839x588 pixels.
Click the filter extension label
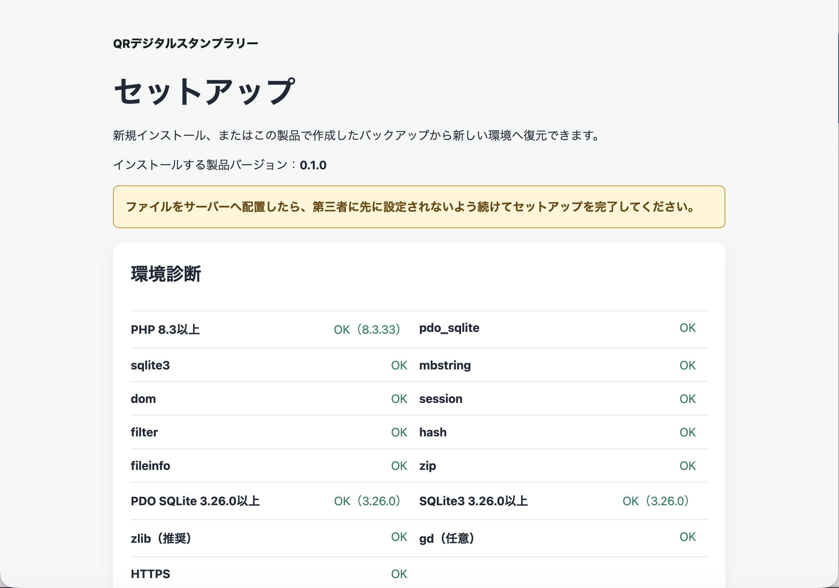144,432
